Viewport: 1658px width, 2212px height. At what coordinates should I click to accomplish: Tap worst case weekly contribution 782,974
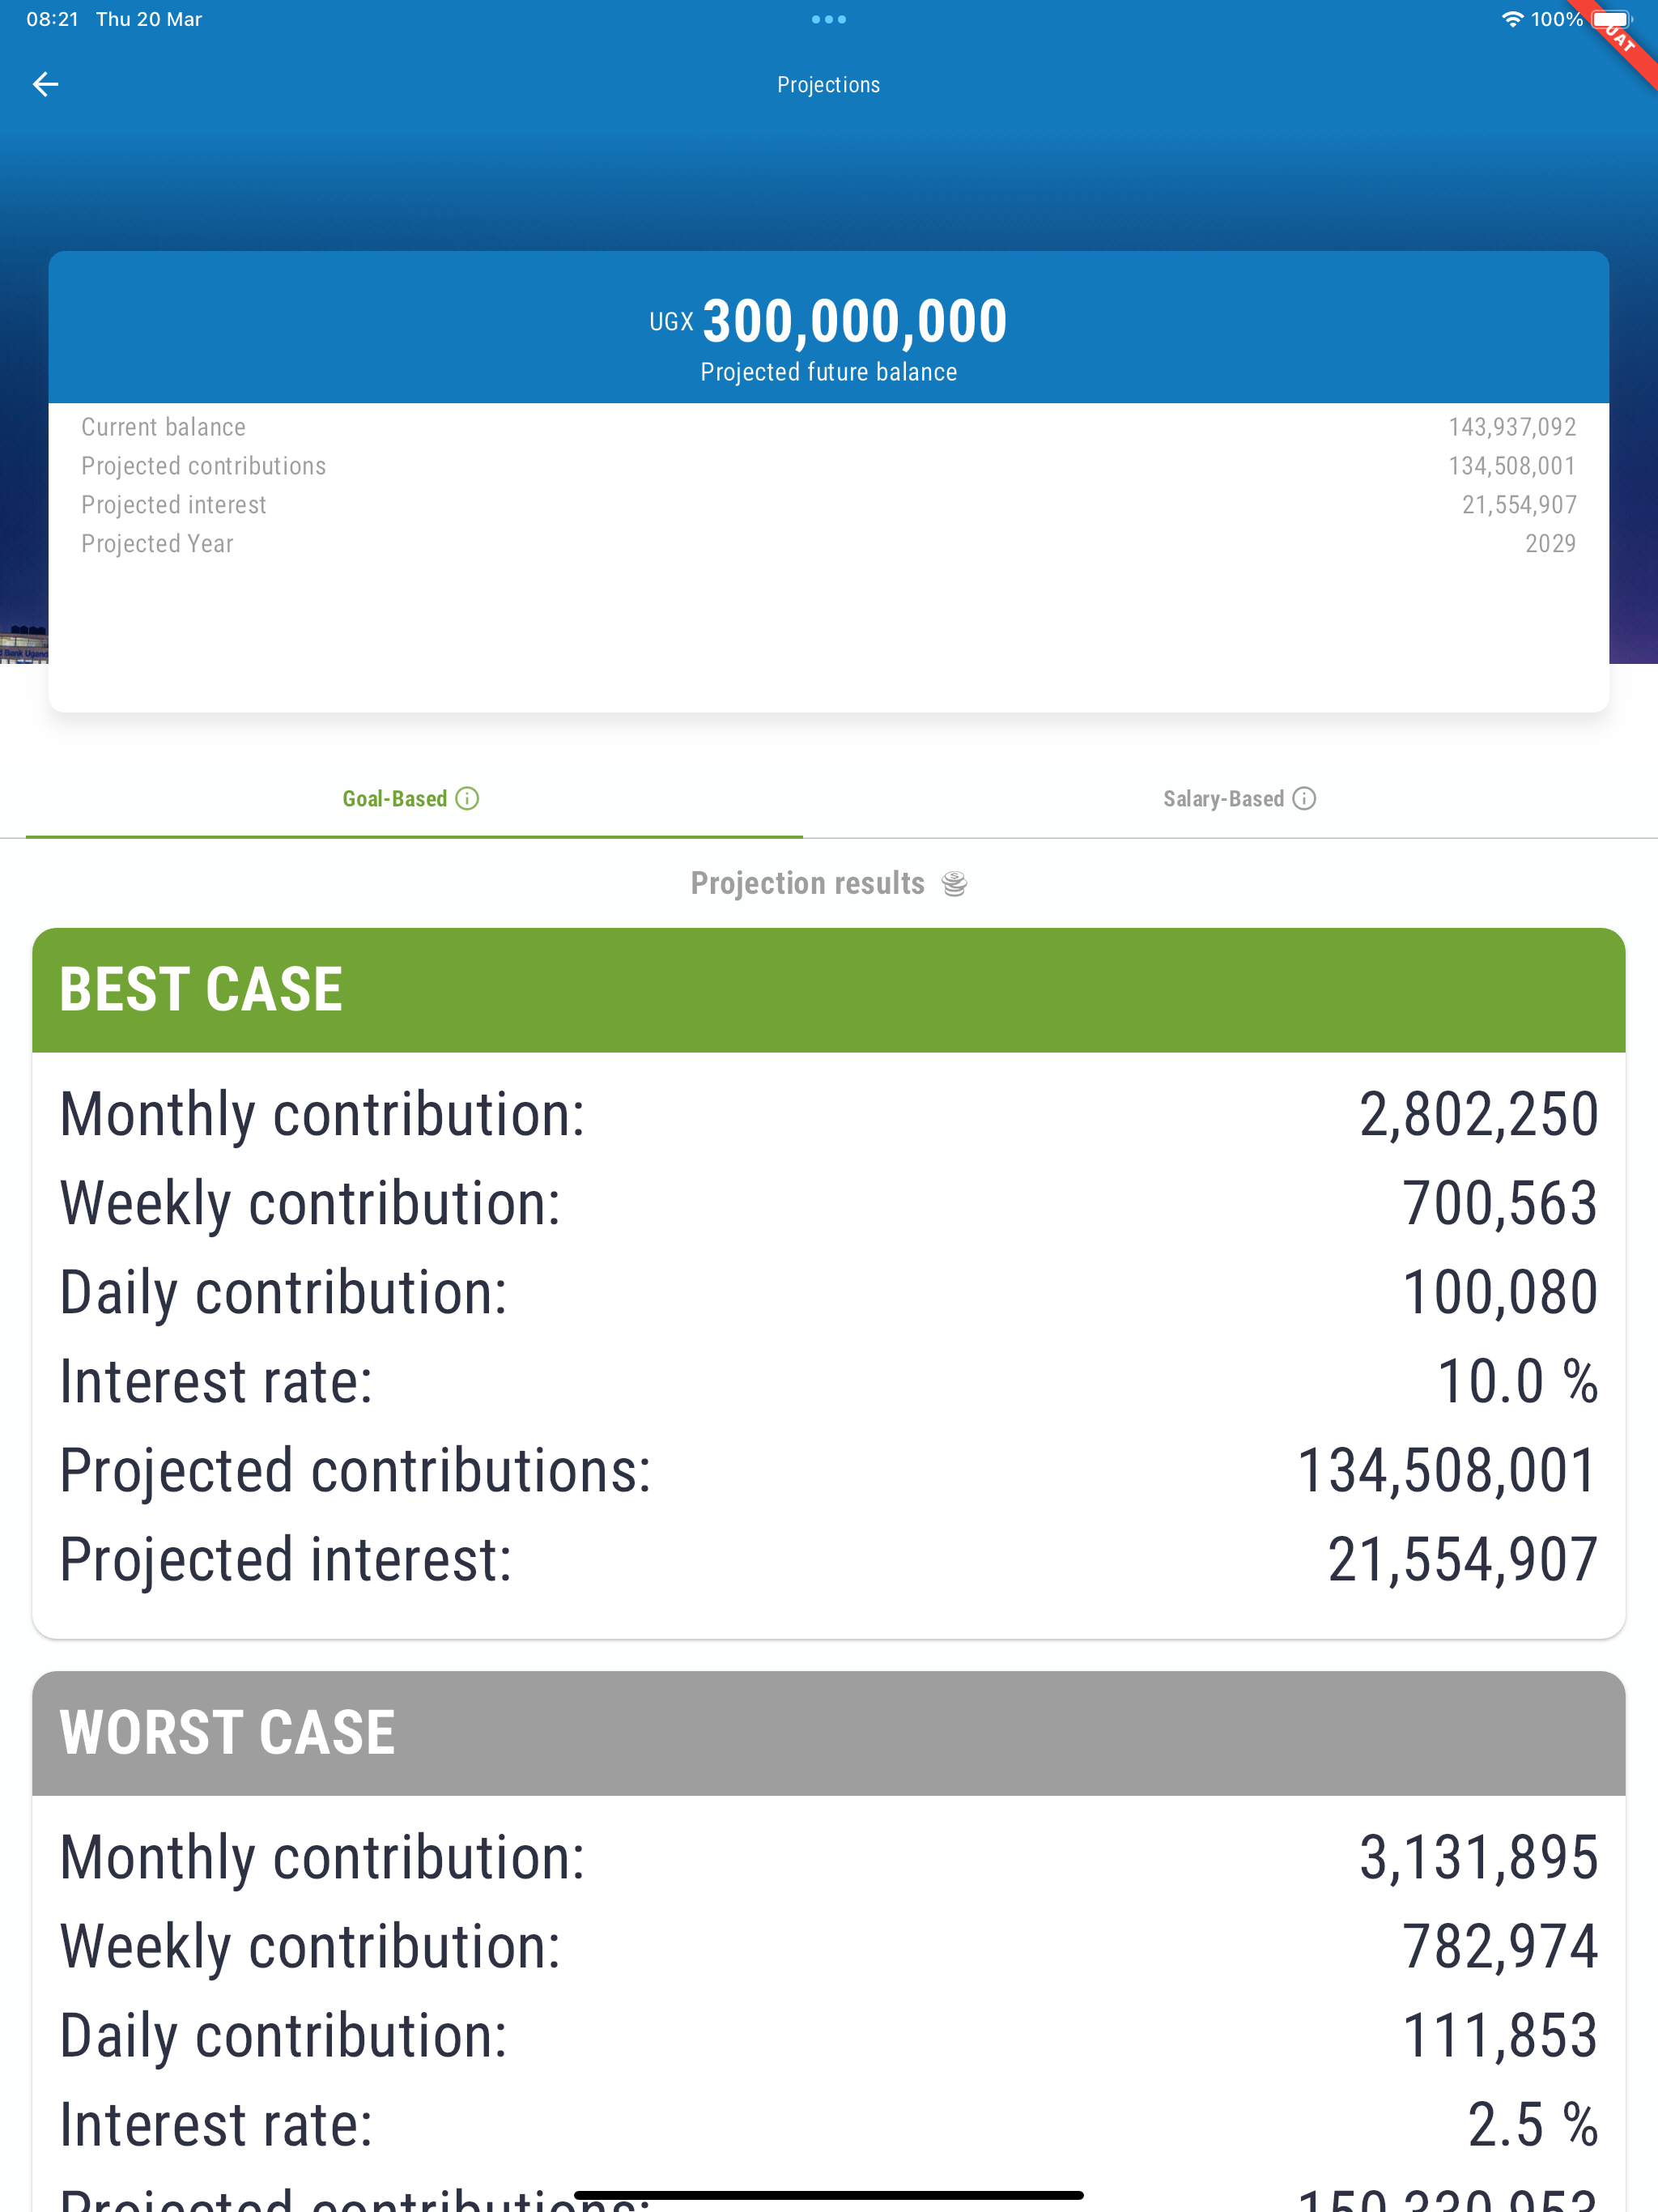click(1499, 1947)
